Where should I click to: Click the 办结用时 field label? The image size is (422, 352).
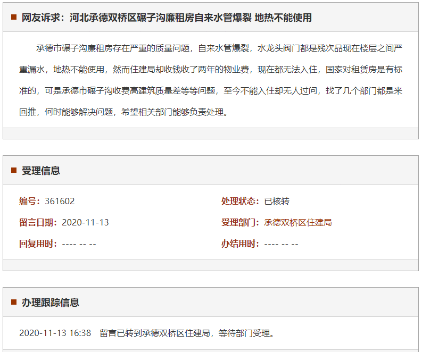click(240, 244)
